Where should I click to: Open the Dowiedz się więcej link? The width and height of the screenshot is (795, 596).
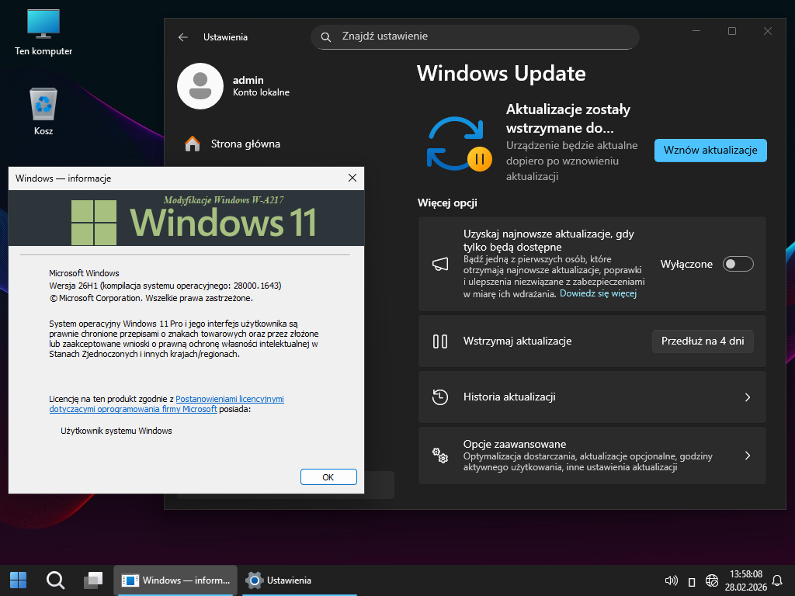click(x=598, y=294)
